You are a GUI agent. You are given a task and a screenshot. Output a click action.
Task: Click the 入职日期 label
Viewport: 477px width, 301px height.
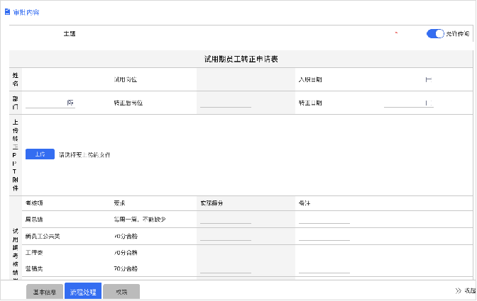point(310,79)
